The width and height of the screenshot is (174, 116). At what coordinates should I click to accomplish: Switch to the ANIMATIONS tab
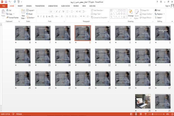click(53, 6)
